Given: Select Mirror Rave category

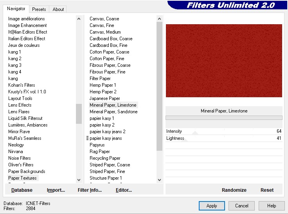Looking at the screenshot, I should coord(19,132).
